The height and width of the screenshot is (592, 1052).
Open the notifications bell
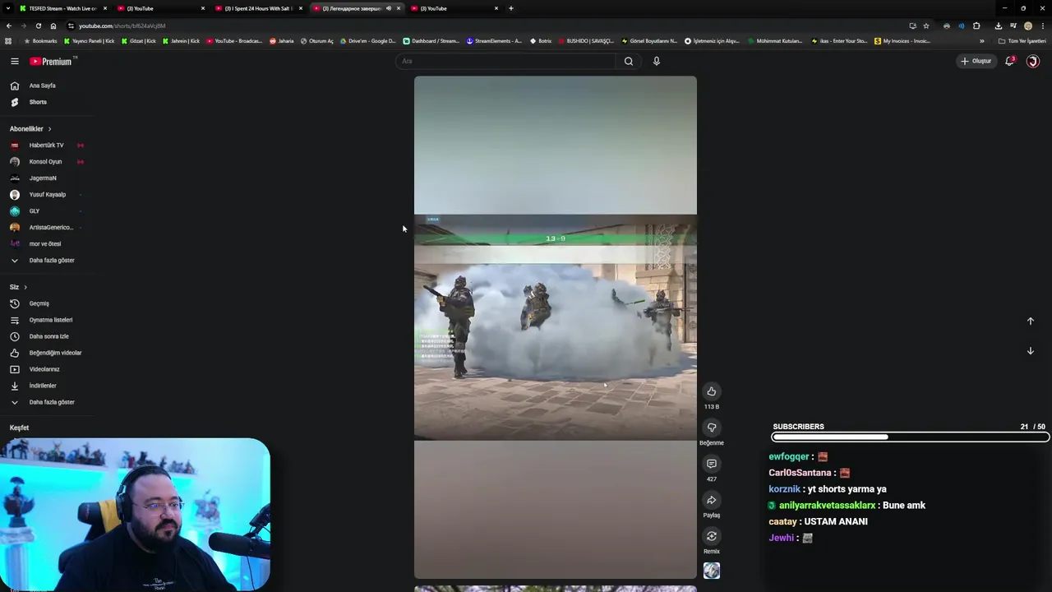tap(1009, 61)
